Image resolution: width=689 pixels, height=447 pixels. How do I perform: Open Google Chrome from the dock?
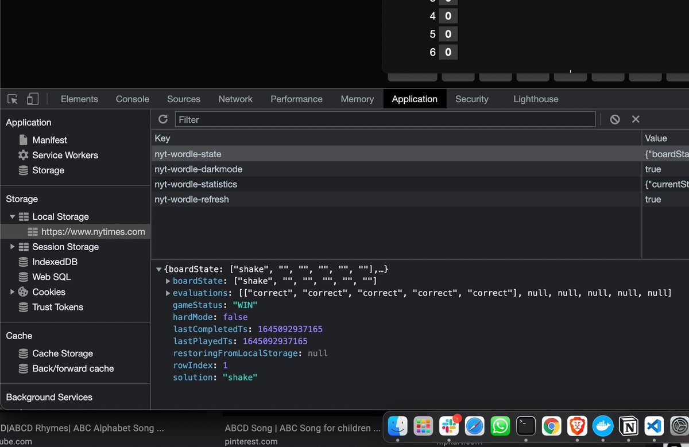pos(551,426)
